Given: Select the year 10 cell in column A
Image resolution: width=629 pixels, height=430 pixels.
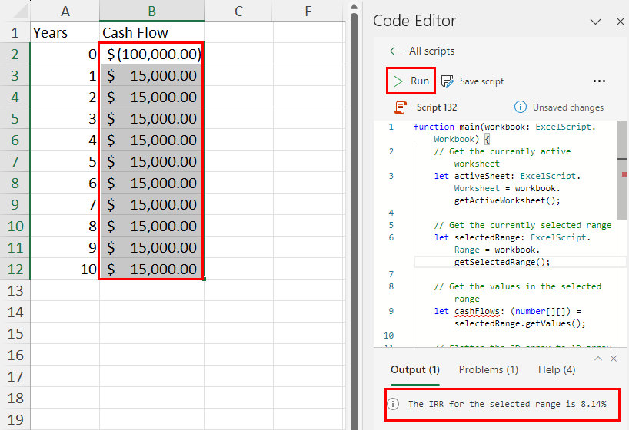Looking at the screenshot, I should [65, 269].
